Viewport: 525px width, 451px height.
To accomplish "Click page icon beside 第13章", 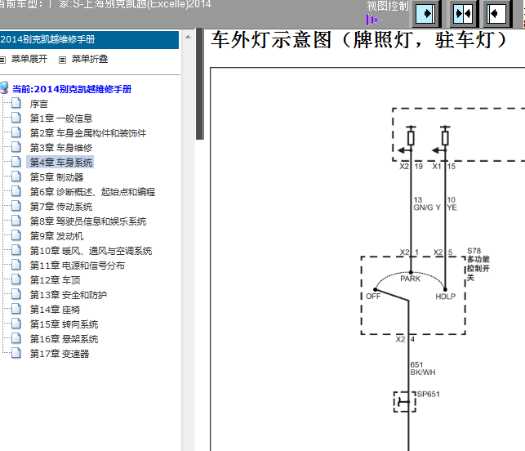I will point(16,294).
